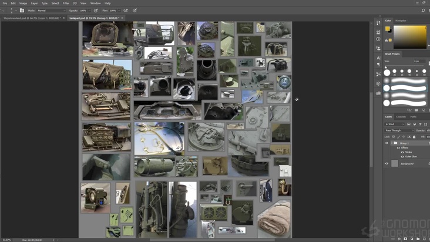Select the first soft round brush preset
430x242 pixels.
pos(405,80)
